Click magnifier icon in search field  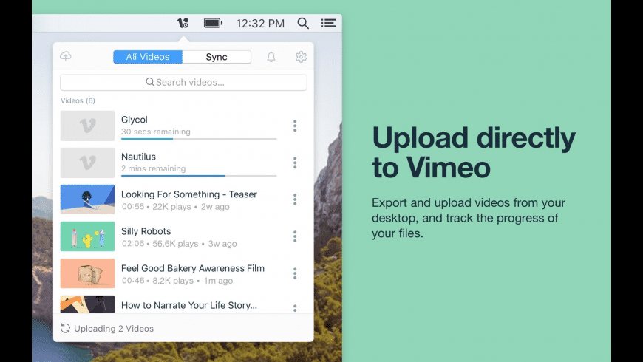click(x=150, y=82)
